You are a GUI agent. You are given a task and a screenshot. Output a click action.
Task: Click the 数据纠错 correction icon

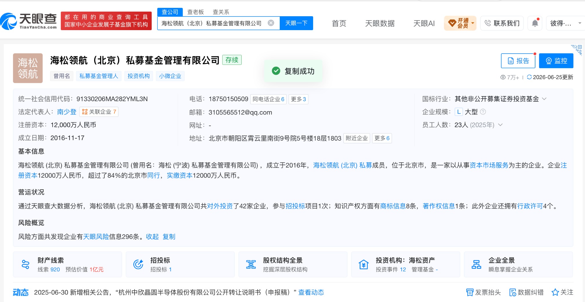513,292
